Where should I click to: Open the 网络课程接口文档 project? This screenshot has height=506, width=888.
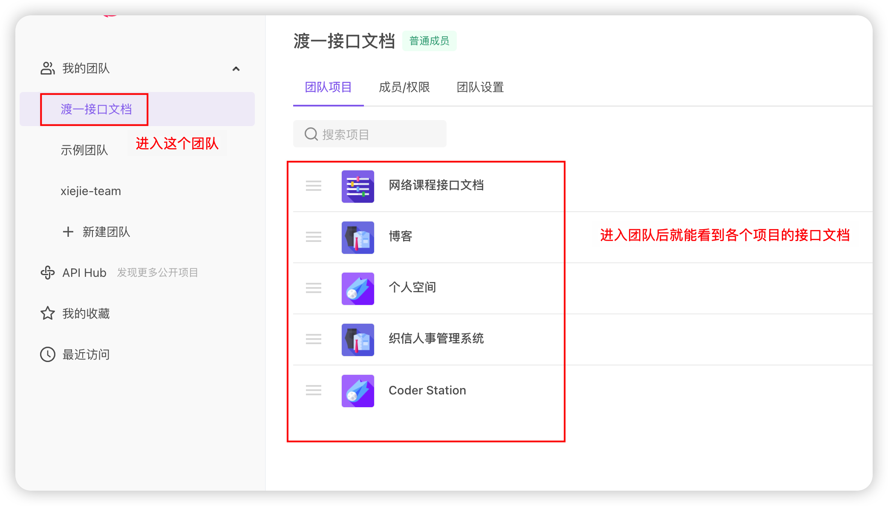(436, 185)
